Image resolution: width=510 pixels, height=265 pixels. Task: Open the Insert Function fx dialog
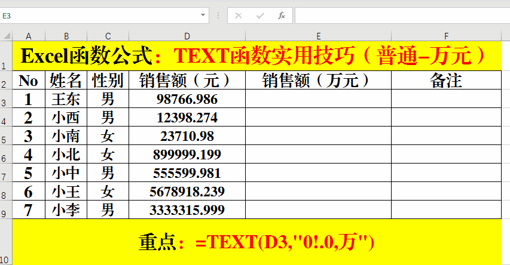tap(282, 16)
